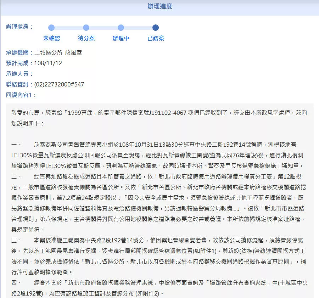The image size is (319, 298).
Task: Click the 辦理狀態 label
Action: point(19,27)
